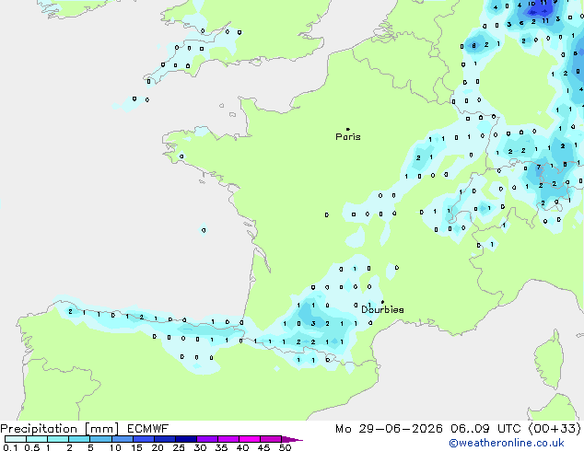Image resolution: width=584 pixels, height=451 pixels.
Task: Click the legend value '50'
Action: pos(285,447)
